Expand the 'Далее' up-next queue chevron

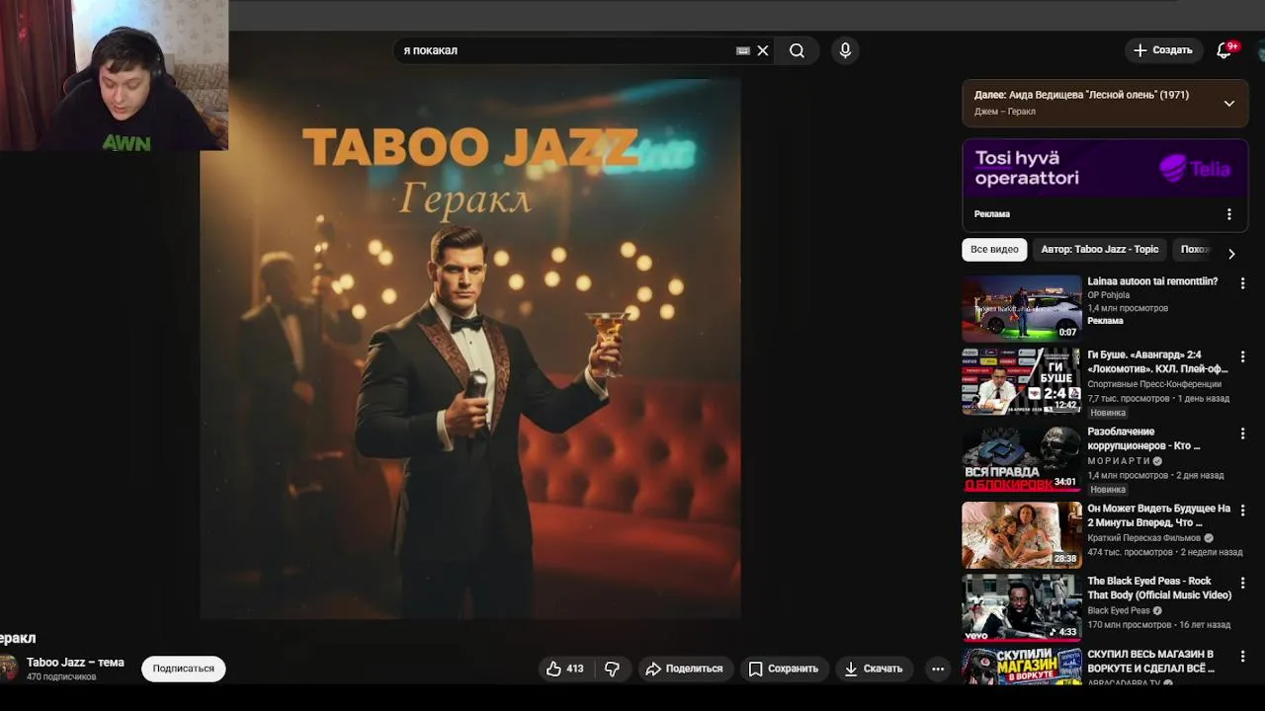point(1229,103)
